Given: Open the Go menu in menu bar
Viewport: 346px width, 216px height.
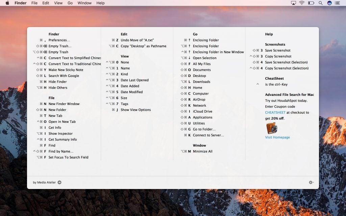Looking at the screenshot, I should coord(70,3).
